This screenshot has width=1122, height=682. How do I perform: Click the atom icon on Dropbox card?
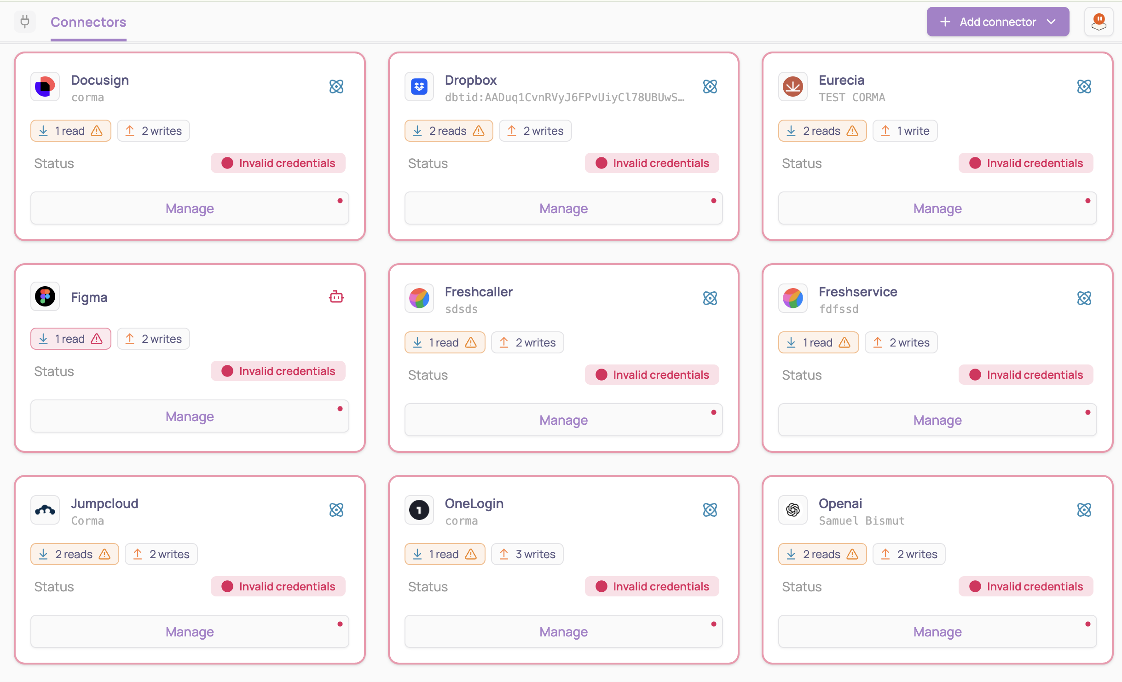click(x=710, y=87)
